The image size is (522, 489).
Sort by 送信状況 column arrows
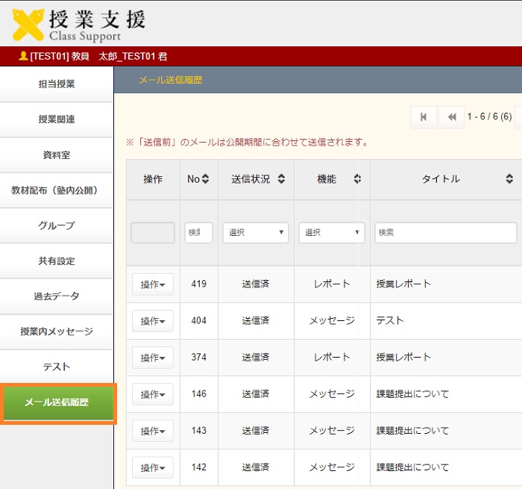pyautogui.click(x=281, y=179)
